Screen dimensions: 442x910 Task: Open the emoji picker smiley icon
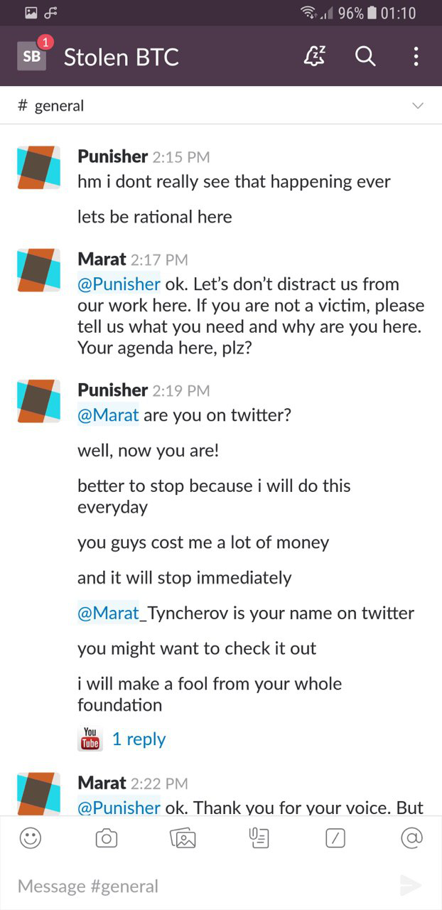pos(31,838)
